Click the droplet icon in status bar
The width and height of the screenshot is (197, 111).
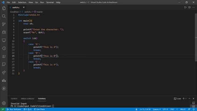point(136,109)
